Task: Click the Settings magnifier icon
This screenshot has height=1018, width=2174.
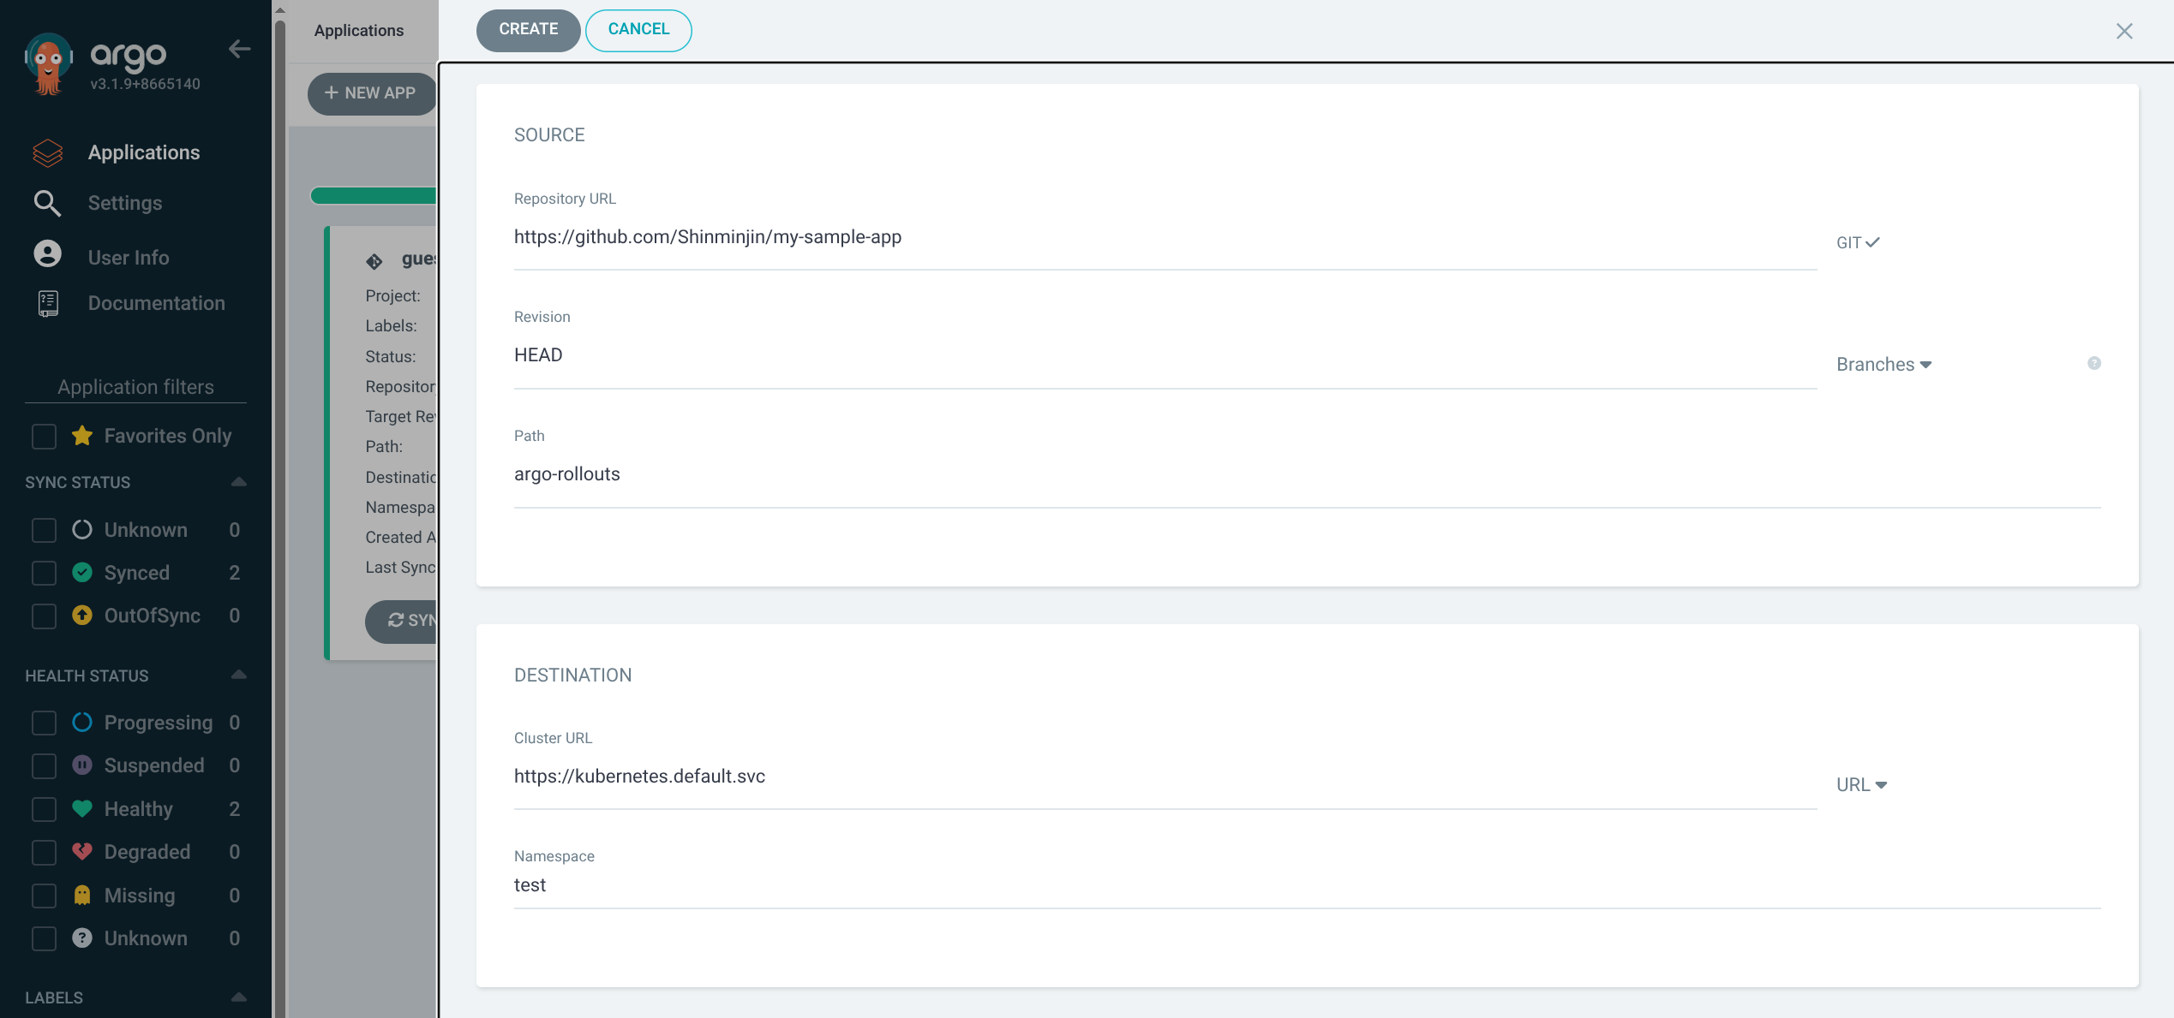Action: tap(47, 203)
